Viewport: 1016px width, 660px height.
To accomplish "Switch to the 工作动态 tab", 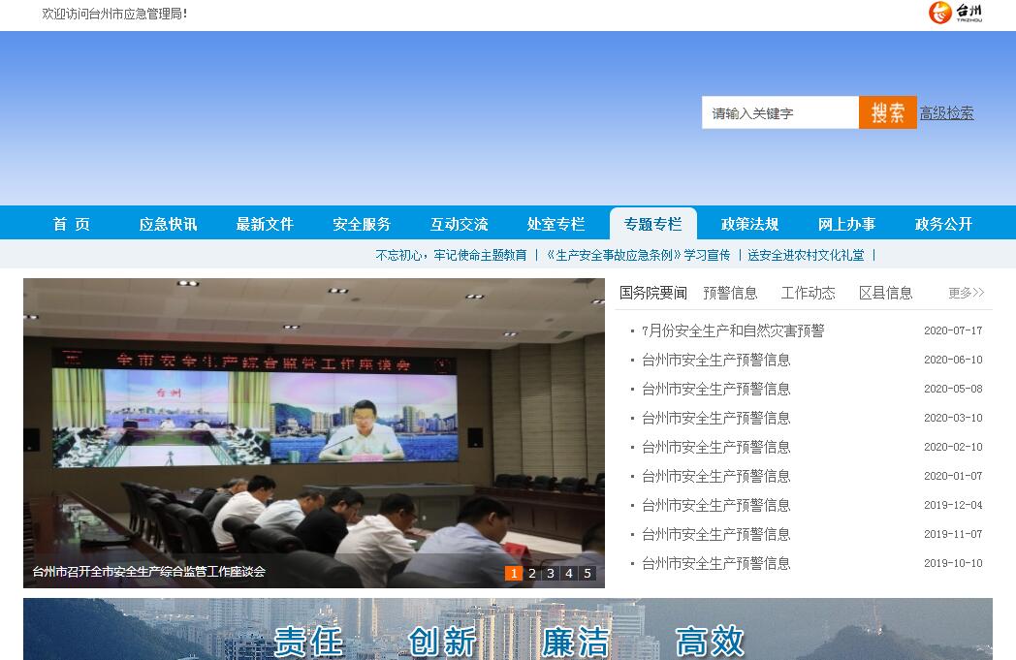I will [808, 293].
